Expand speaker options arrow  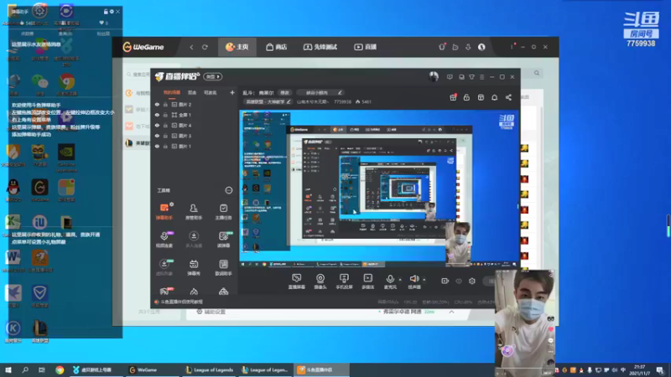[x=424, y=280]
